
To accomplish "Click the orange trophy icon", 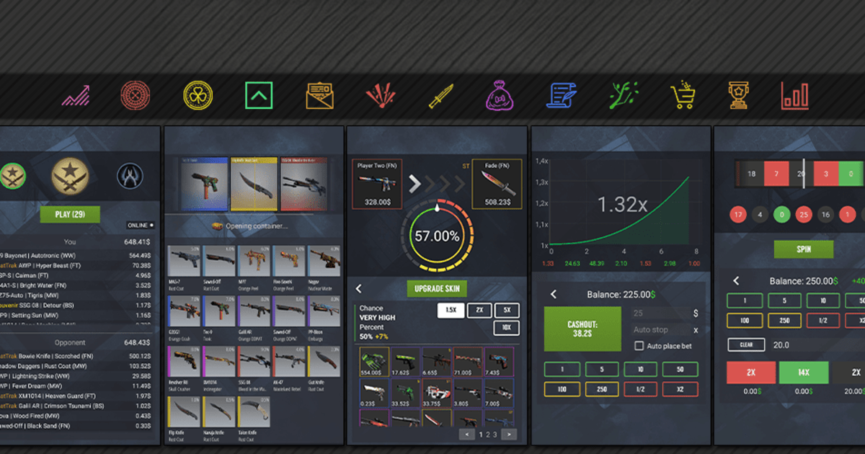I will tap(737, 95).
